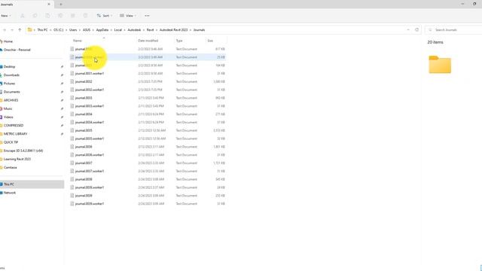The width and height of the screenshot is (482, 271).
Task: Click the file icon of journal.0039.worker1
Action: pos(72,204)
